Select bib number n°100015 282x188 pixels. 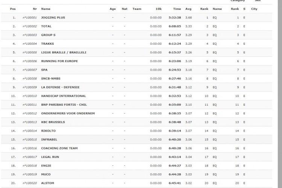(x=30, y=139)
